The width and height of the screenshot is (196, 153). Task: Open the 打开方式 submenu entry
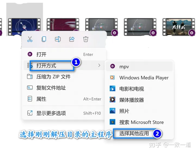(64, 65)
